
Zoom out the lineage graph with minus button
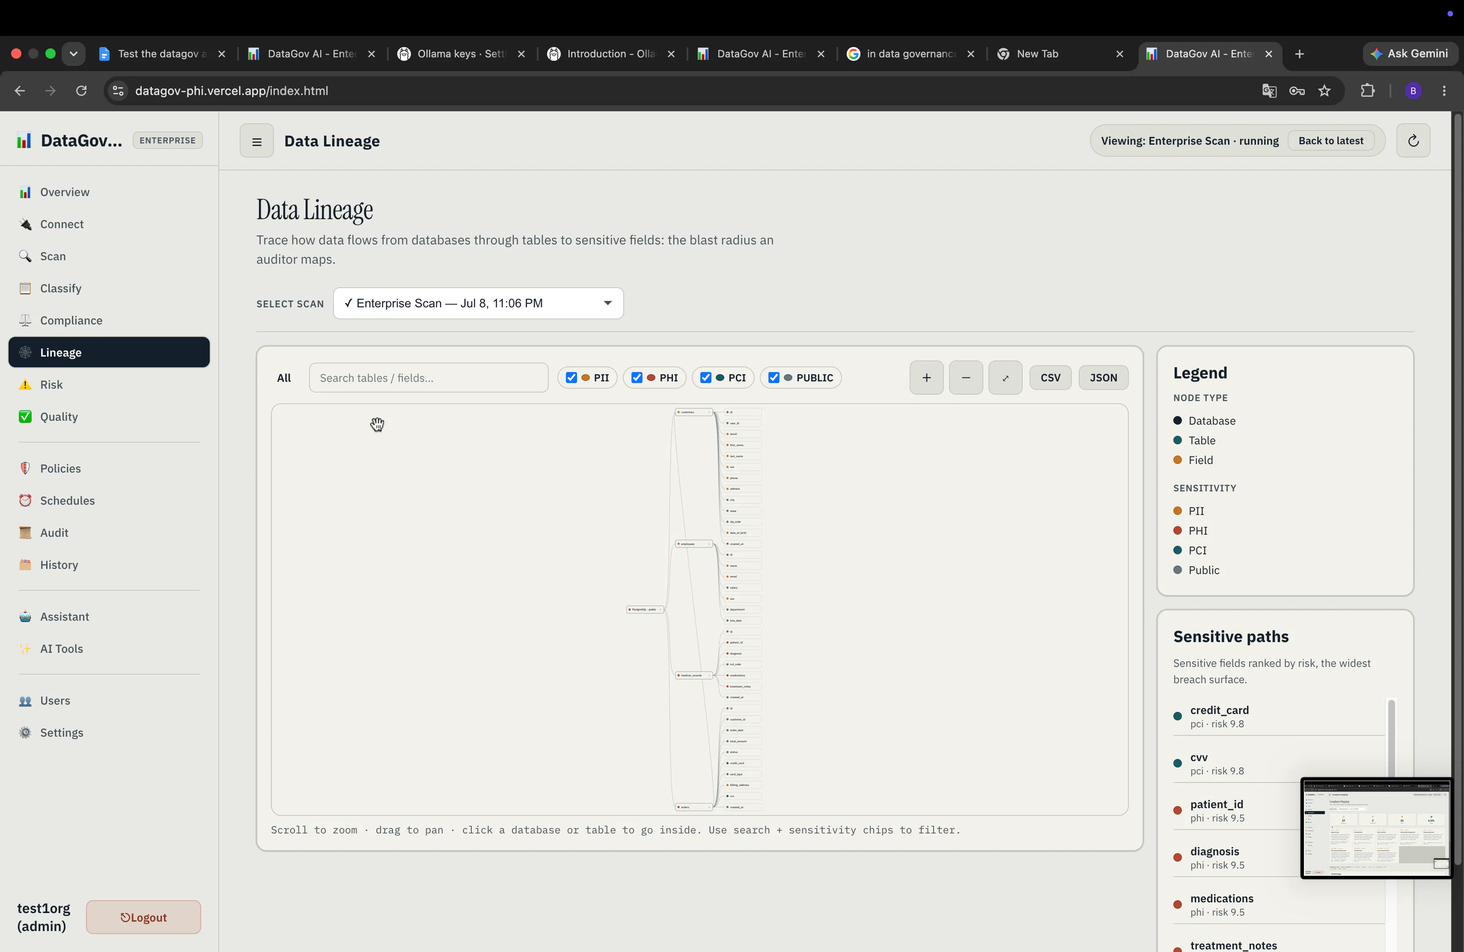966,378
